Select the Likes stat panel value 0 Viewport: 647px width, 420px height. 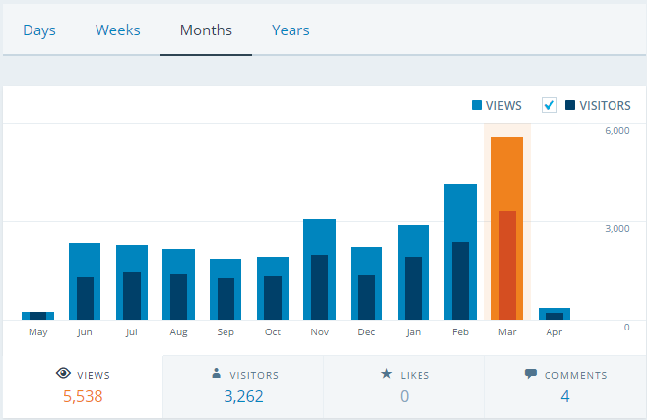tap(404, 396)
